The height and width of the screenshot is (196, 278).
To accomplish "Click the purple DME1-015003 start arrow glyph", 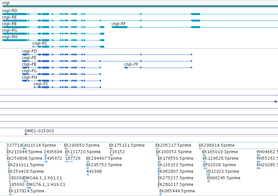I will point(26,134).
